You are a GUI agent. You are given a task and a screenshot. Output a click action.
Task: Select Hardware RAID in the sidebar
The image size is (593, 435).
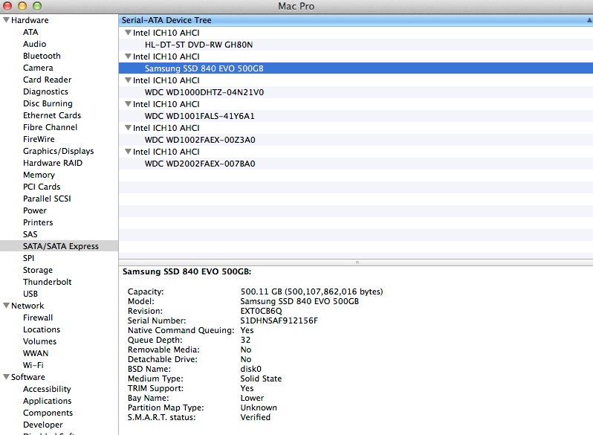(53, 163)
